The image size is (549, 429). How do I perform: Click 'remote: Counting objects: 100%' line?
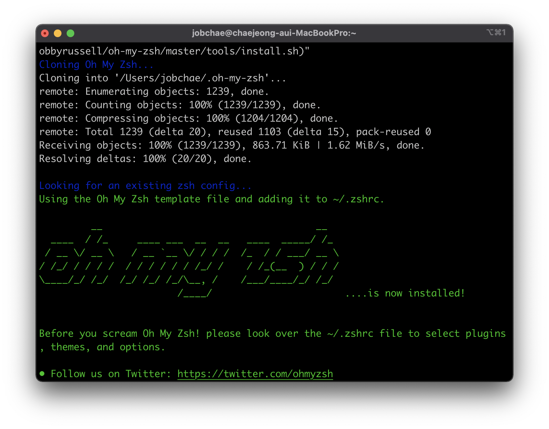[x=180, y=105]
